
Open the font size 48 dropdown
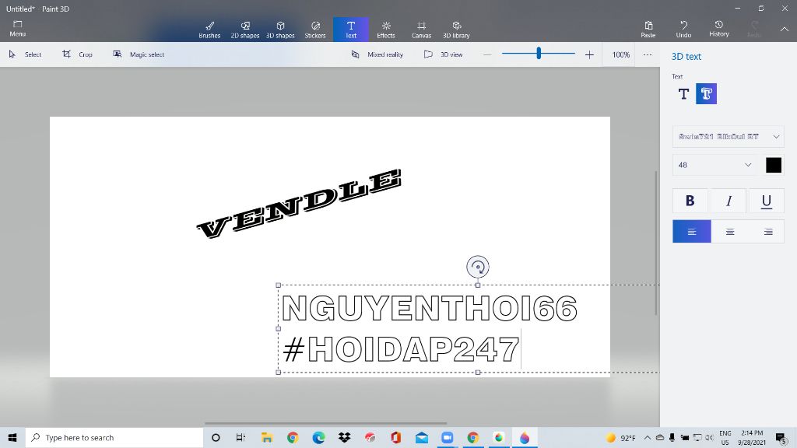click(x=714, y=165)
